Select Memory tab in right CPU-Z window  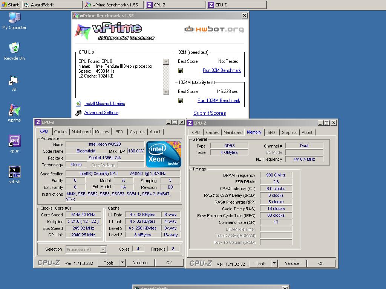tap(254, 132)
